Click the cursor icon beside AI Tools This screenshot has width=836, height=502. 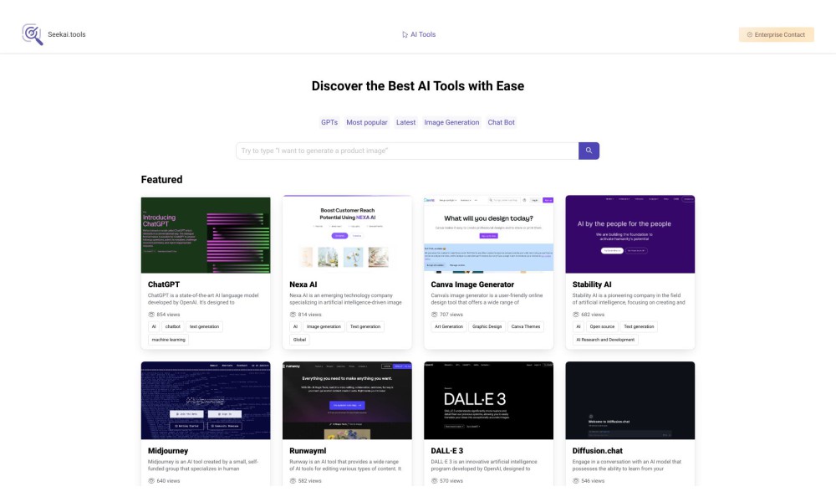[405, 34]
